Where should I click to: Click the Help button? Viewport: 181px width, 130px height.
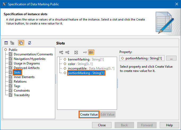click(170, 125)
